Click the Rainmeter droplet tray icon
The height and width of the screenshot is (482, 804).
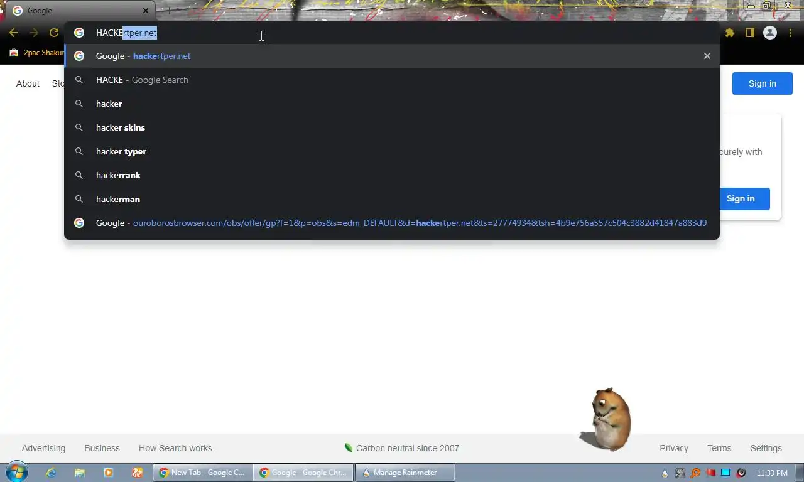pos(665,473)
